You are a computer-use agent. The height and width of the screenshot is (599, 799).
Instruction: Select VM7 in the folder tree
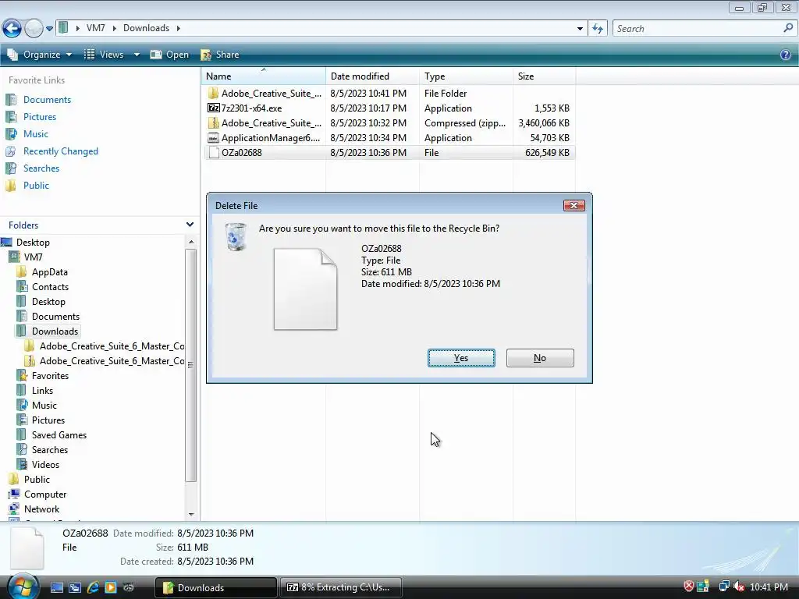(x=33, y=257)
